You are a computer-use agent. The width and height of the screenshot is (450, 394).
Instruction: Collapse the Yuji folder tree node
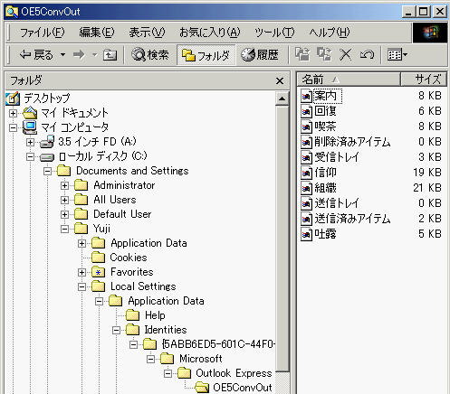point(64,229)
